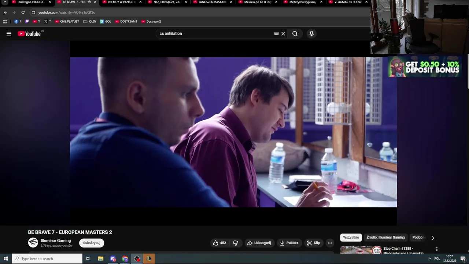Reload the page
469x264 pixels.
point(23,12)
